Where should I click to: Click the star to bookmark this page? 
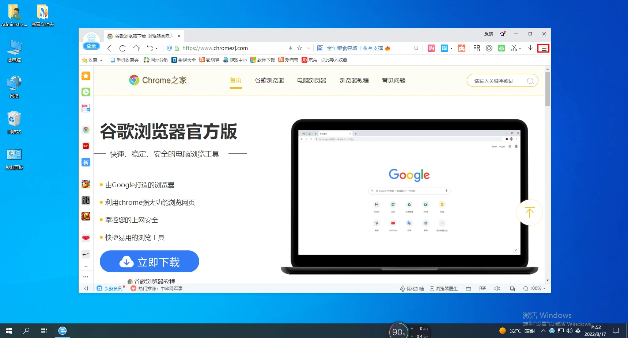click(299, 48)
